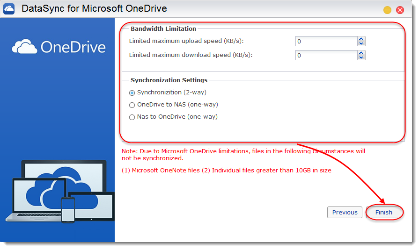
Task: Click Finish to complete setup
Action: click(384, 212)
